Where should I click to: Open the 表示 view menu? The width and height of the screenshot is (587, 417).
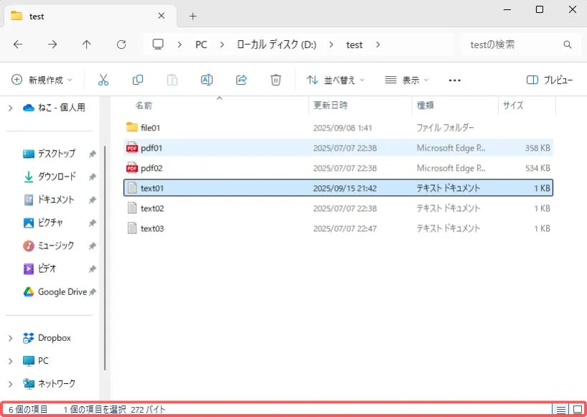(x=406, y=80)
